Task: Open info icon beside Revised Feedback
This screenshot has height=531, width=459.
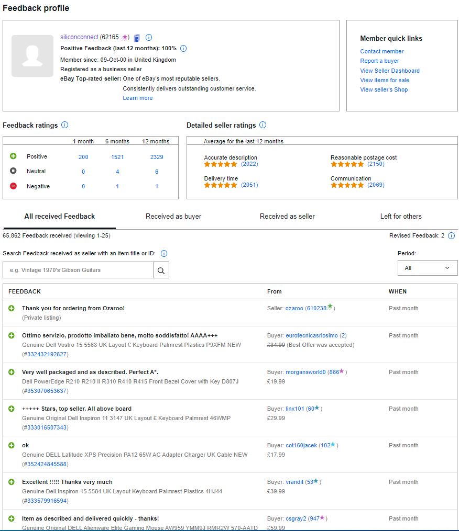Action: 452,236
